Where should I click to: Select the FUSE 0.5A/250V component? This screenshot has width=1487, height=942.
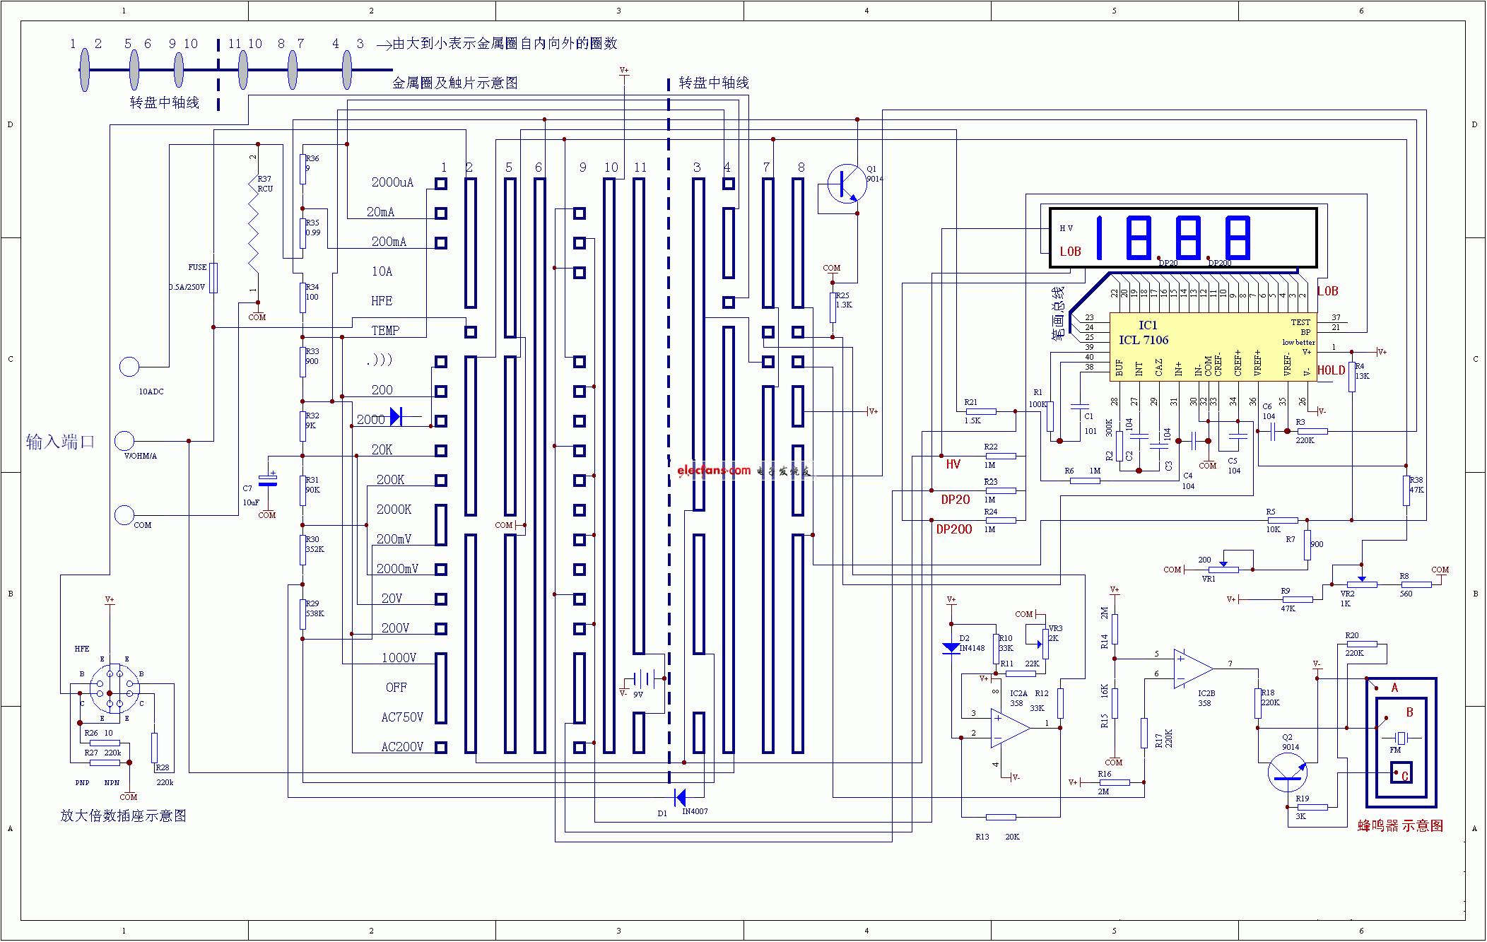tap(213, 278)
